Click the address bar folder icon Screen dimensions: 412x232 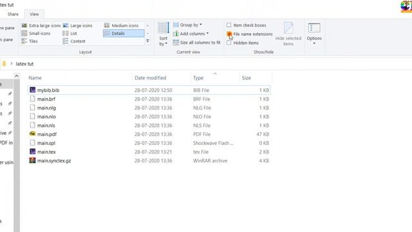(4, 64)
